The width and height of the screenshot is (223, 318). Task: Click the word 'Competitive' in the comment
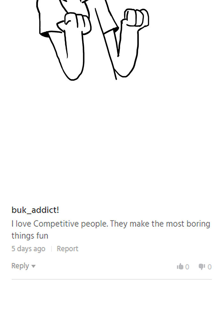pos(56,224)
